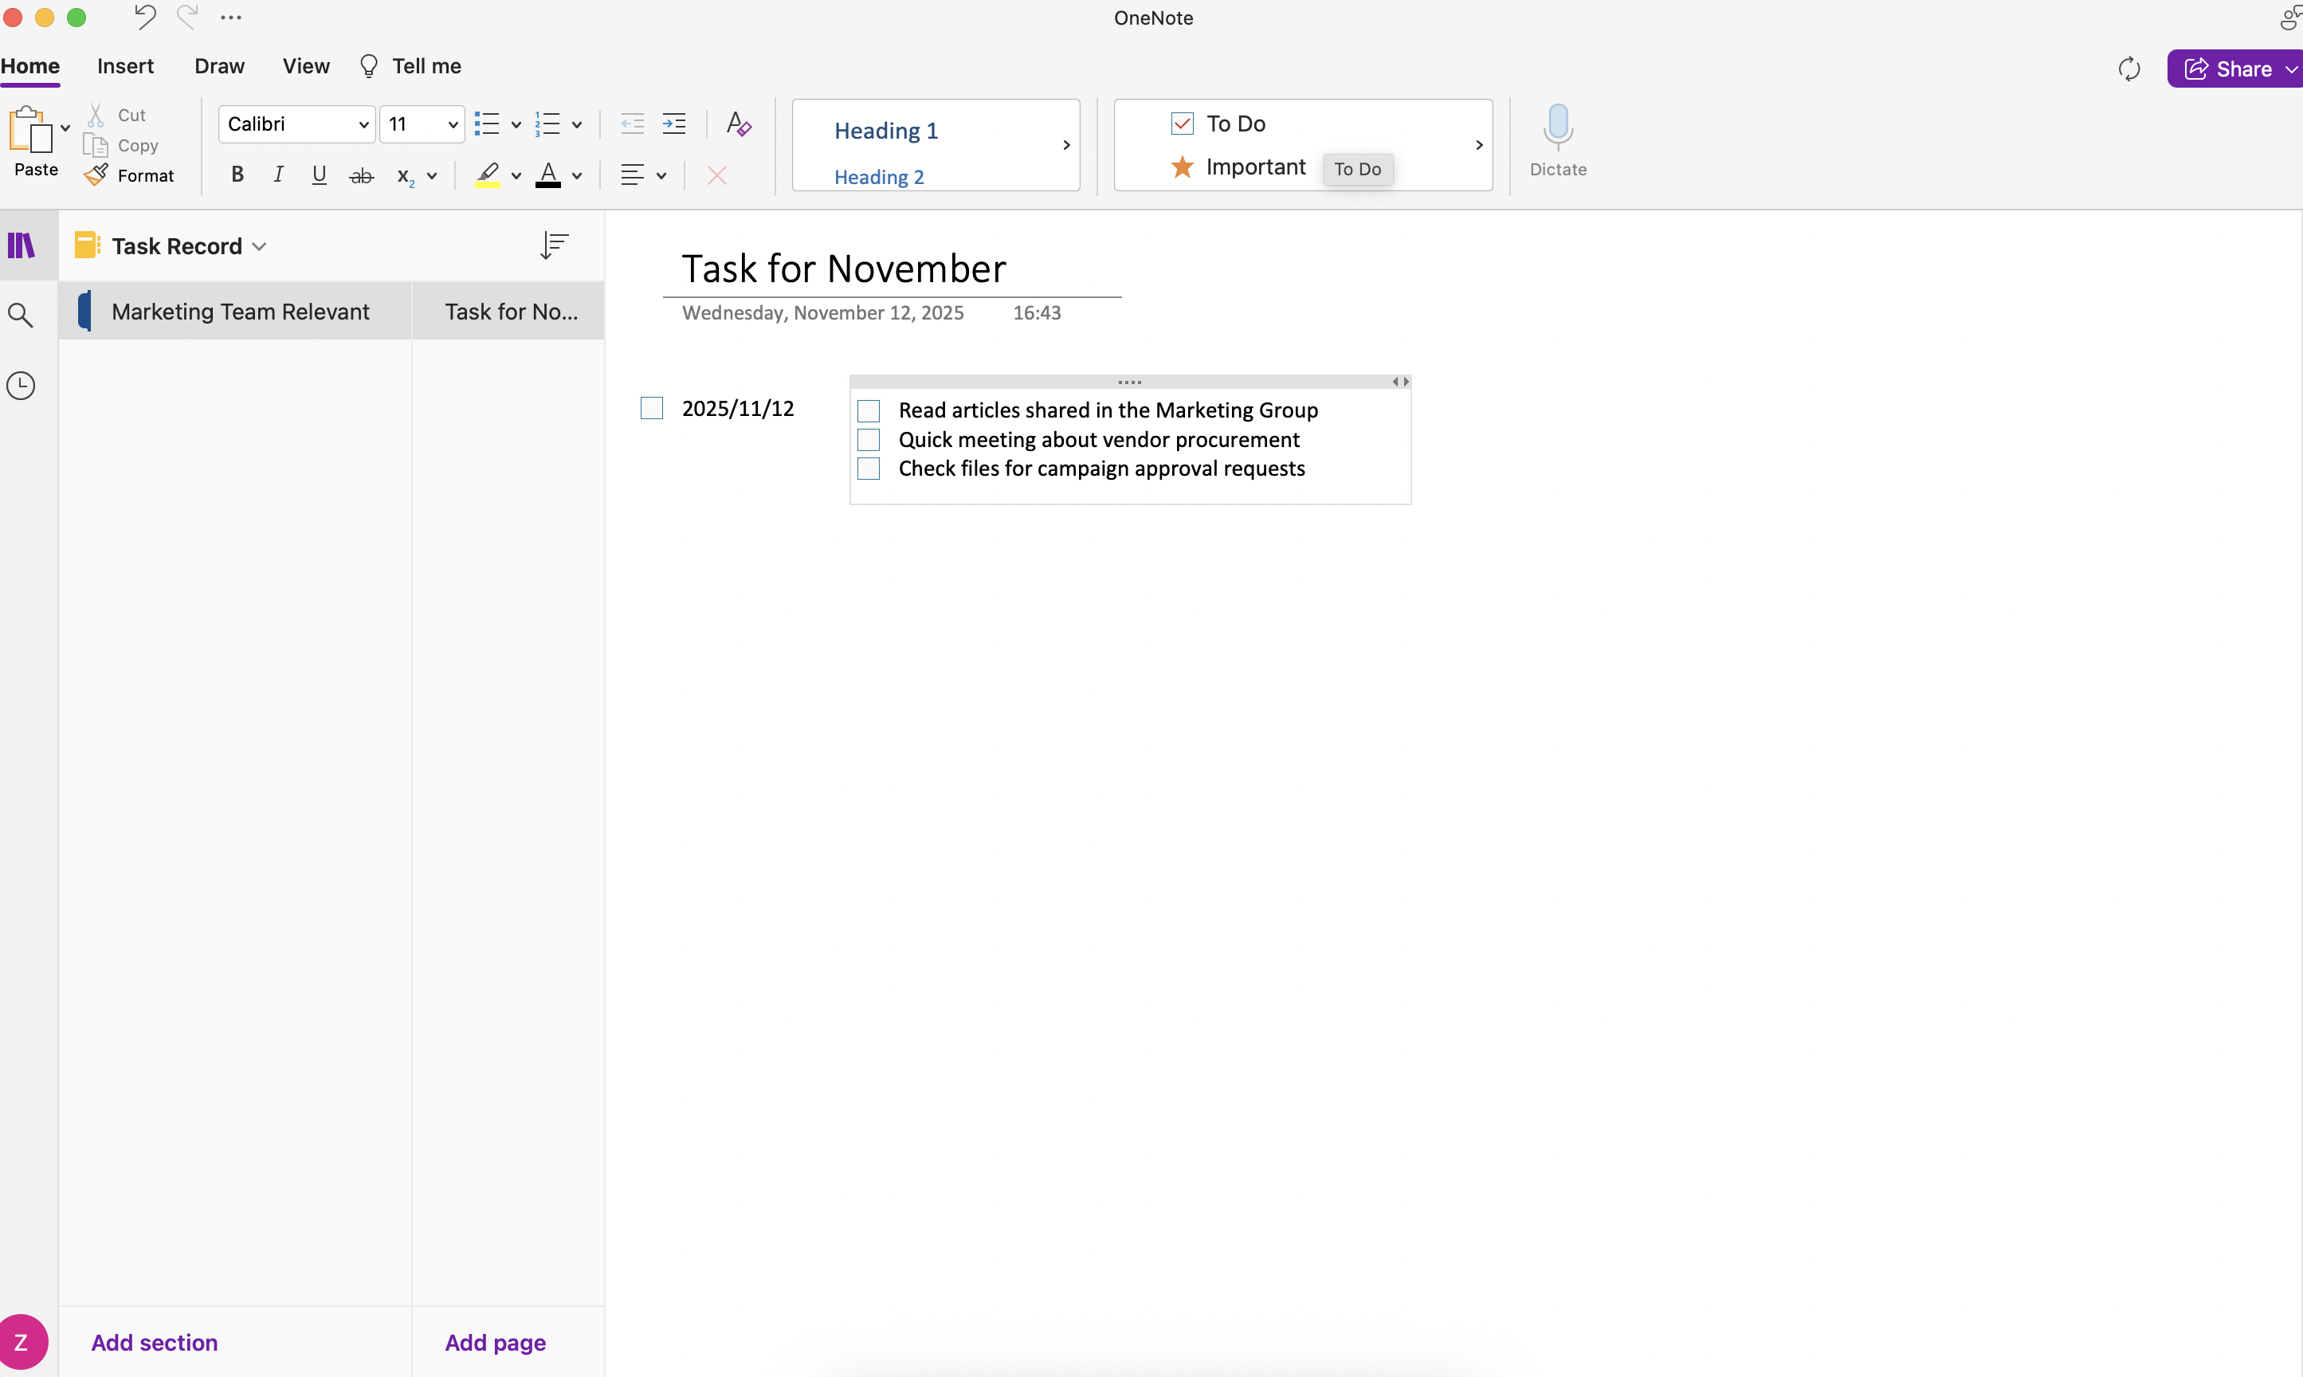The image size is (2303, 1377).
Task: Click the Cut scissors icon
Action: coord(95,115)
